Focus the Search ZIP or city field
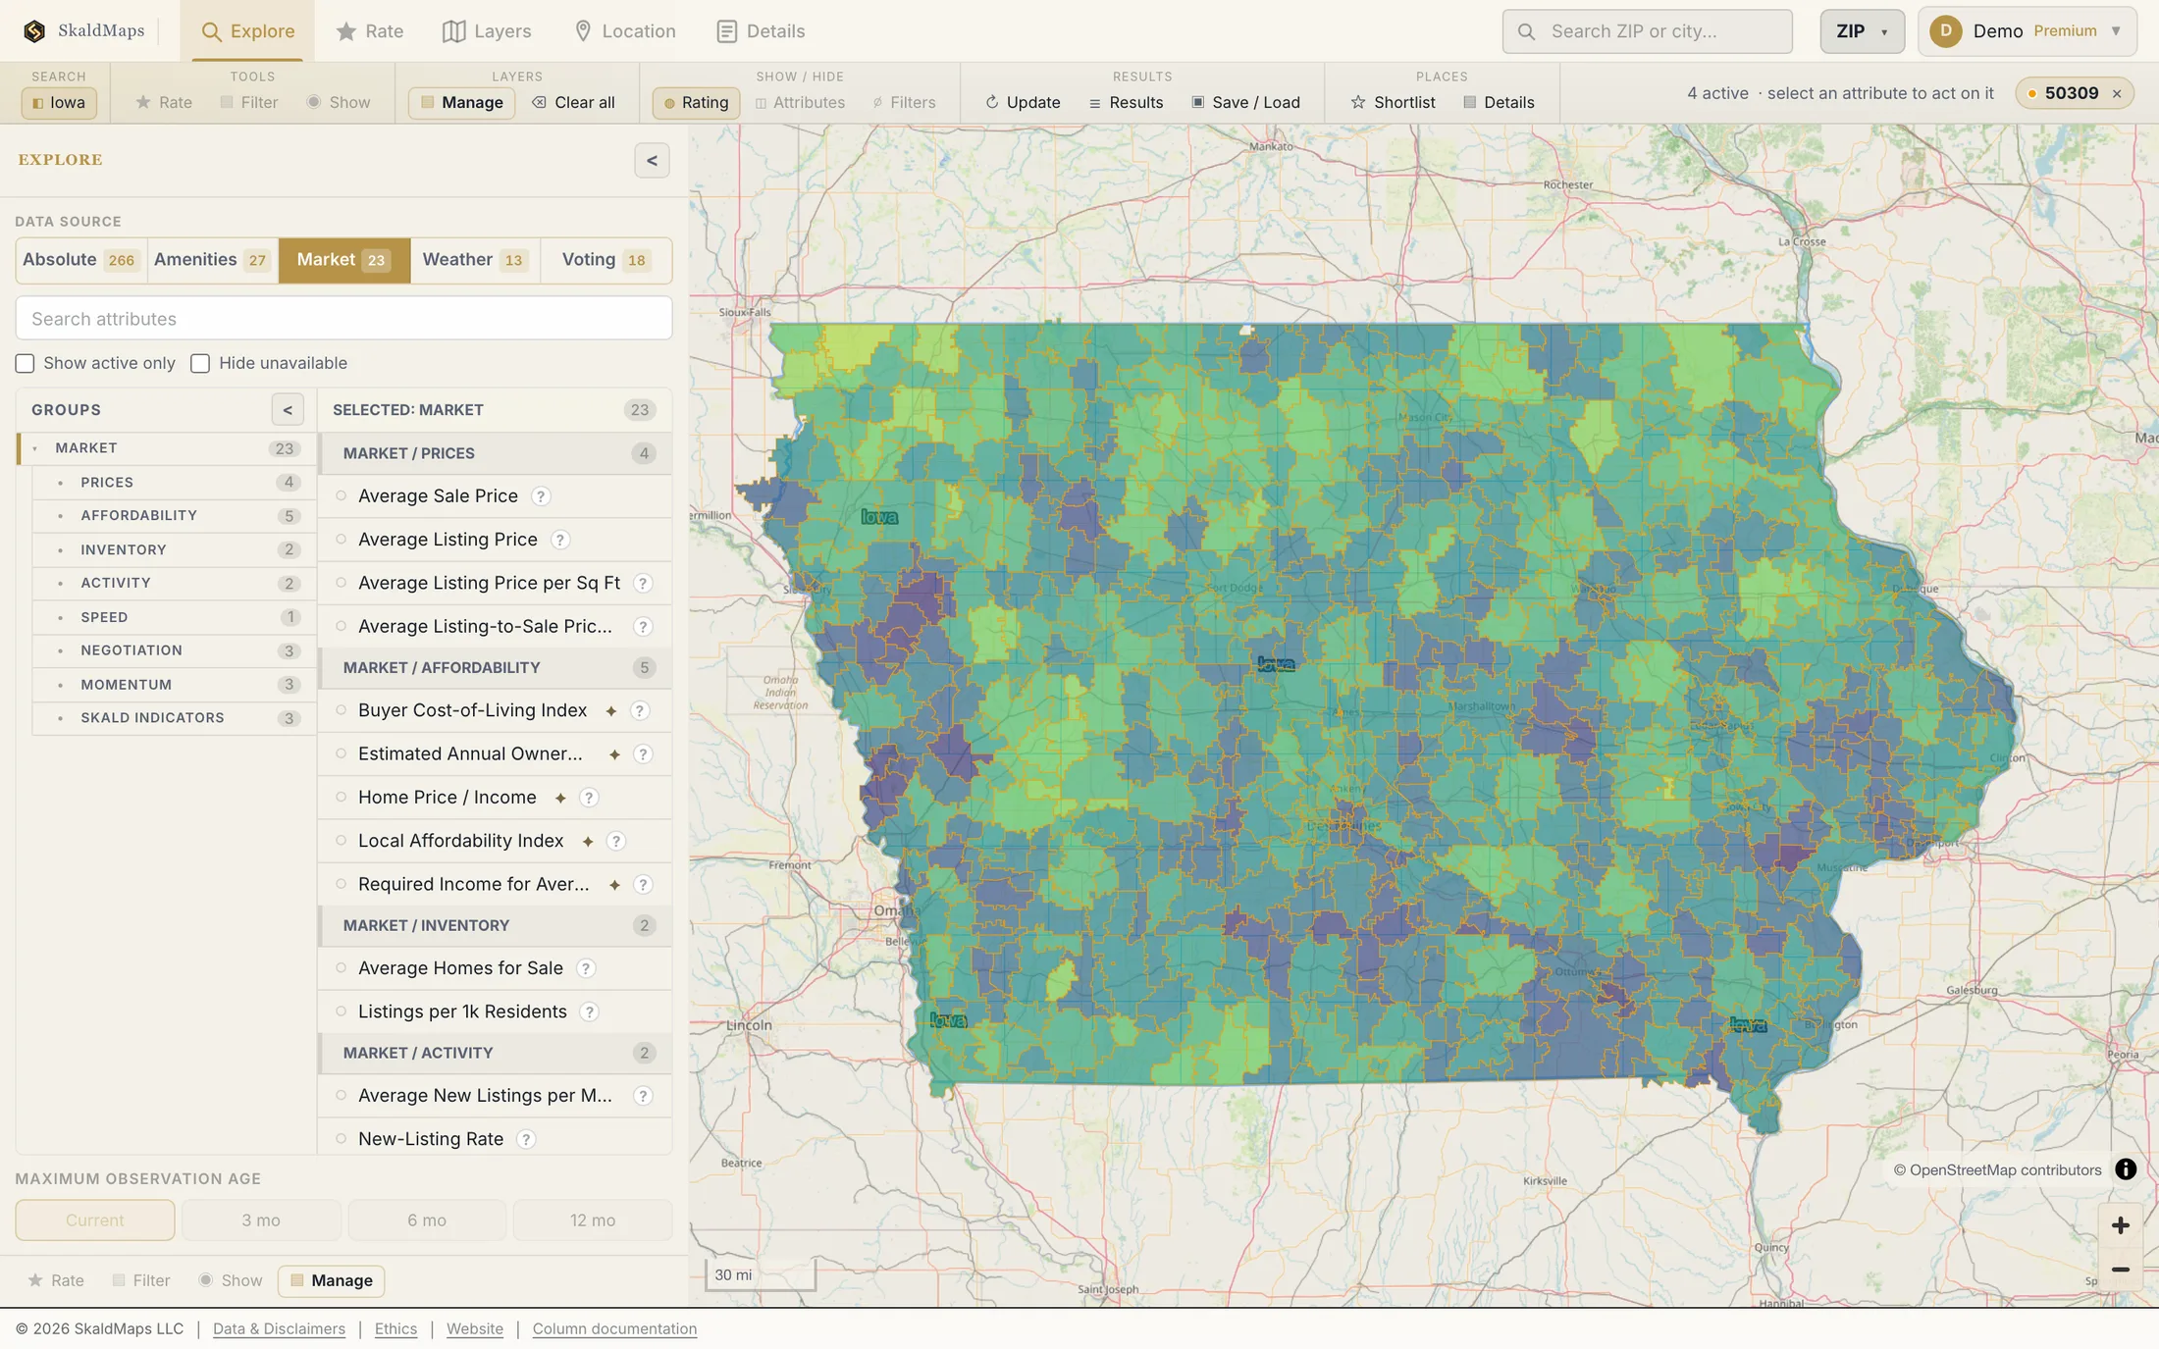The image size is (2159, 1349). (1647, 31)
